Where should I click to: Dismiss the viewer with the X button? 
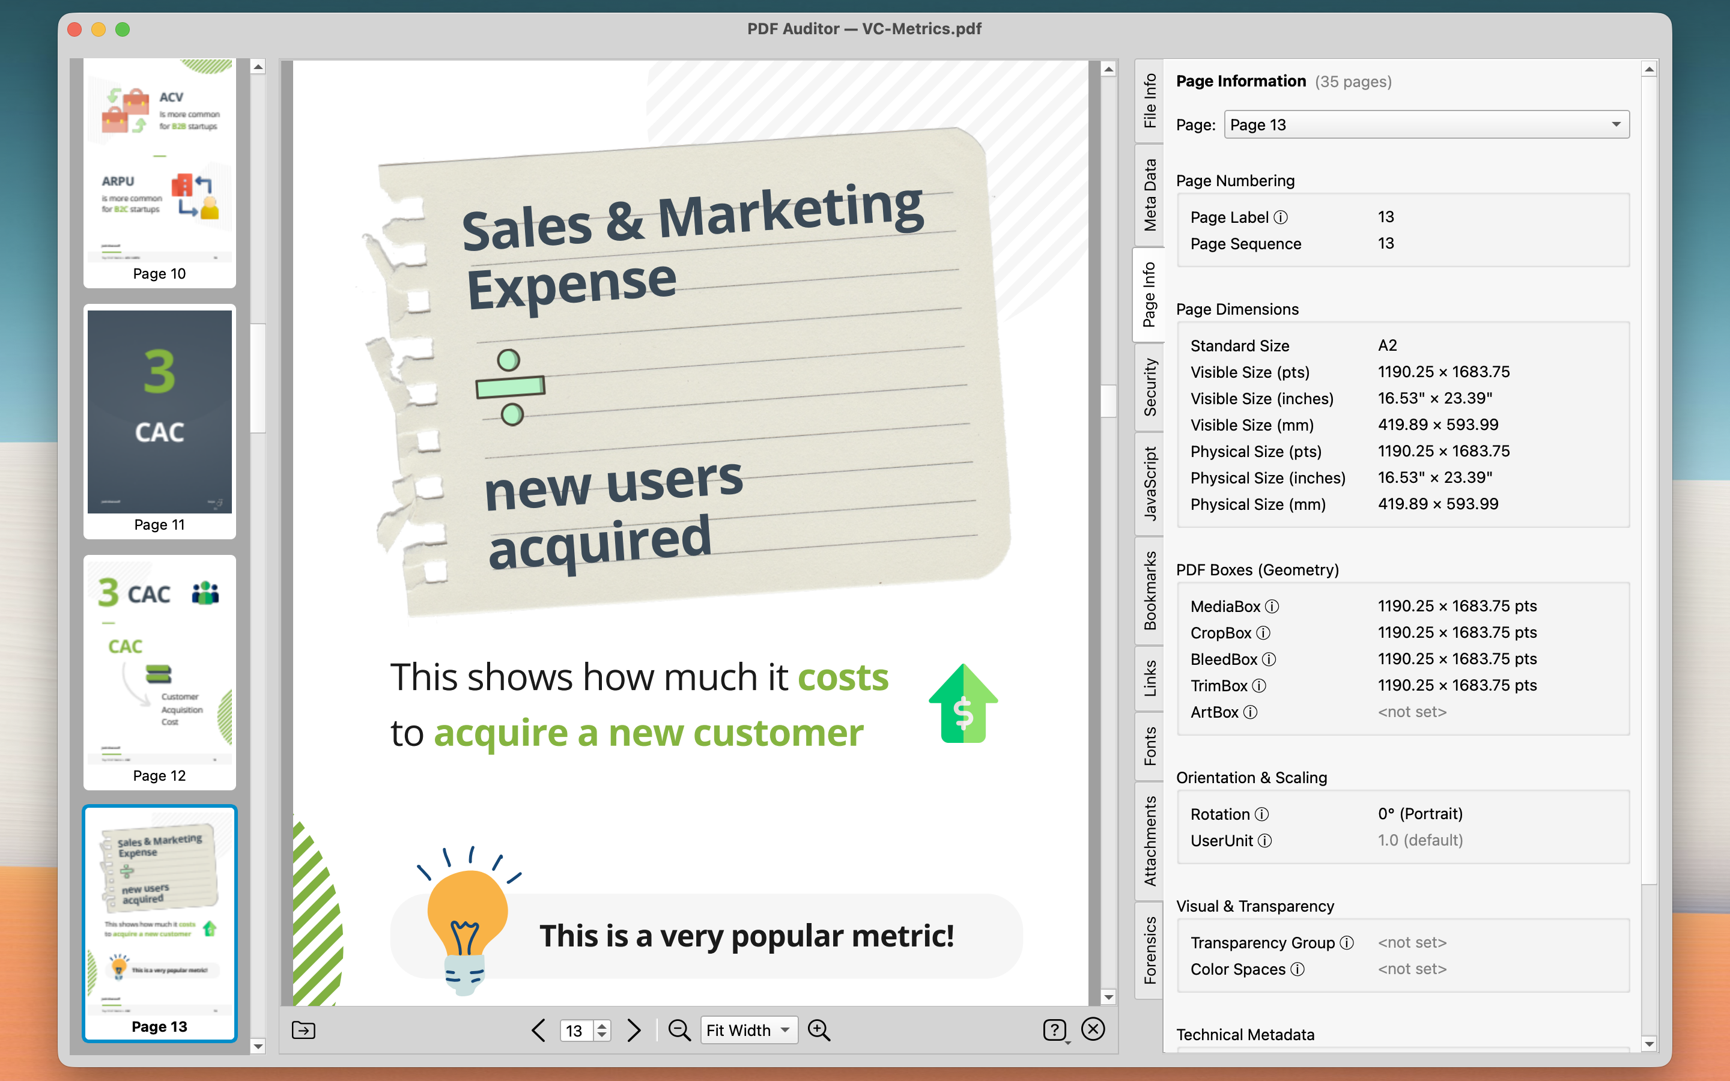click(x=1093, y=1030)
